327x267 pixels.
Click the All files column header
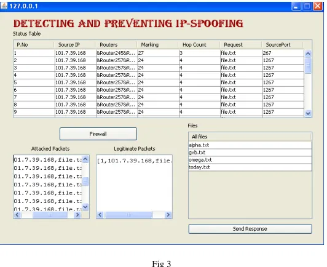click(250, 137)
